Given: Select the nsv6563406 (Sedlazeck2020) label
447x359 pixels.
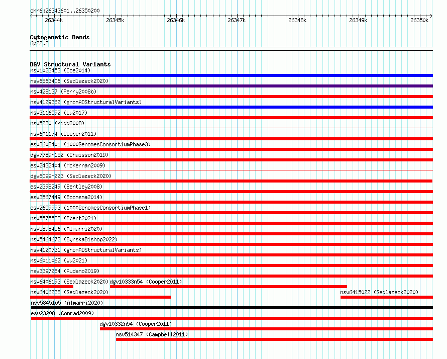Looking at the screenshot, I should (x=69, y=81).
